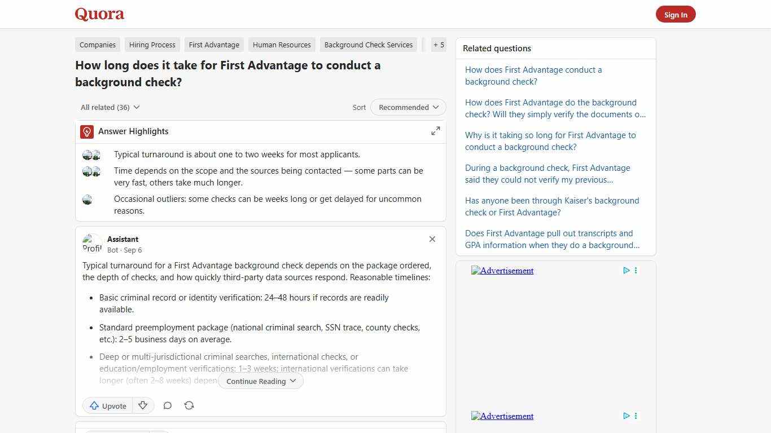Open comments on the Assistant's answer
Screen dimensions: 771x433
167,405
